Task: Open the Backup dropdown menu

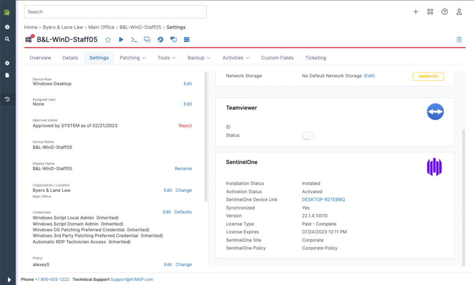Action: (x=199, y=58)
